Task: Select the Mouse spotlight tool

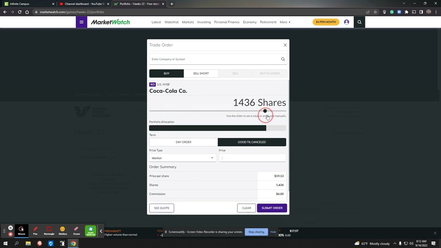Action: click(x=21, y=230)
